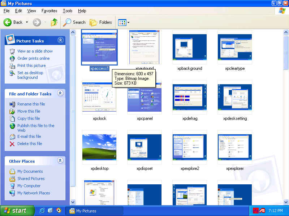Open My Network Places link
The image size is (289, 216).
pyautogui.click(x=34, y=193)
